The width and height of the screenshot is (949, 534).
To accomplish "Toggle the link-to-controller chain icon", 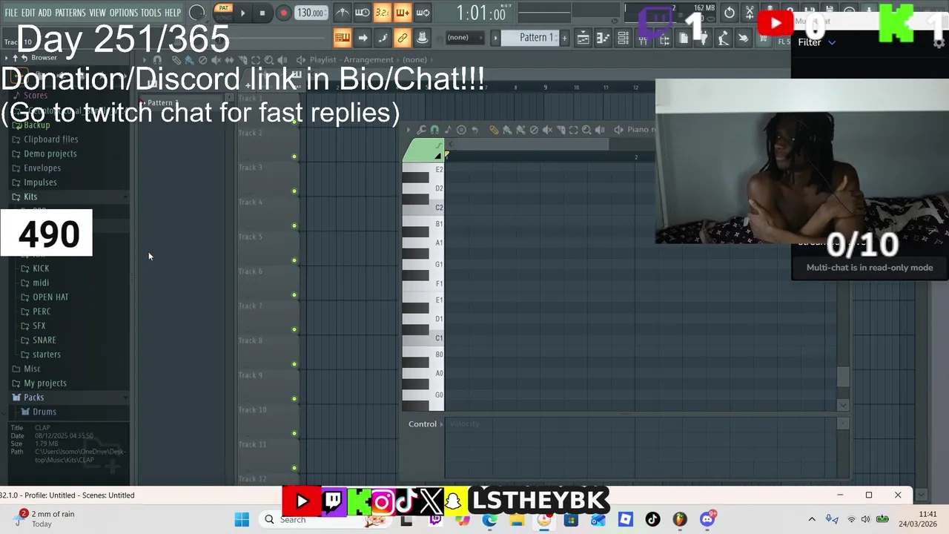I will [402, 38].
